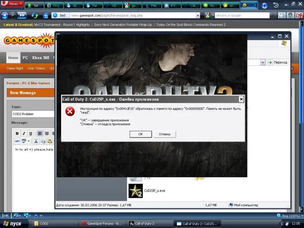
Task: Click Отмена to debug the application
Action: (x=165, y=134)
